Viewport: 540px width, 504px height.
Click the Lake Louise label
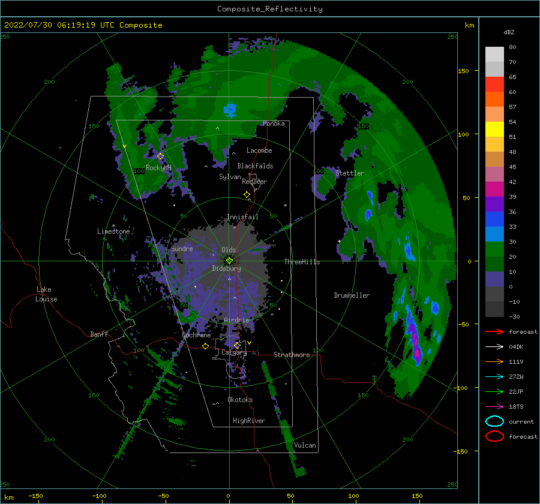click(x=46, y=294)
